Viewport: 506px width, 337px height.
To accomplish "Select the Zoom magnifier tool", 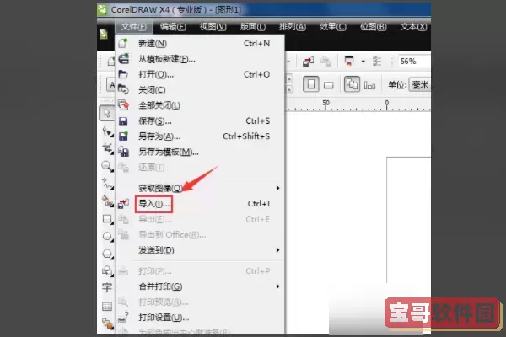I will click(107, 167).
